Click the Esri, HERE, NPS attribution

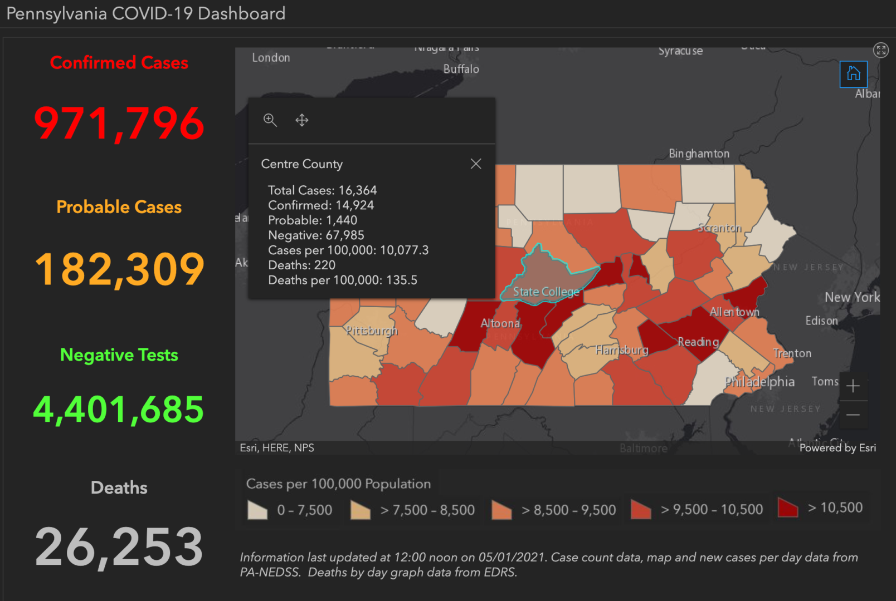(277, 448)
